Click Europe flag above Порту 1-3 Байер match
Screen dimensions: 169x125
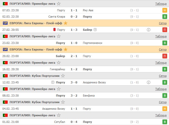pyautogui.click(x=5, y=23)
